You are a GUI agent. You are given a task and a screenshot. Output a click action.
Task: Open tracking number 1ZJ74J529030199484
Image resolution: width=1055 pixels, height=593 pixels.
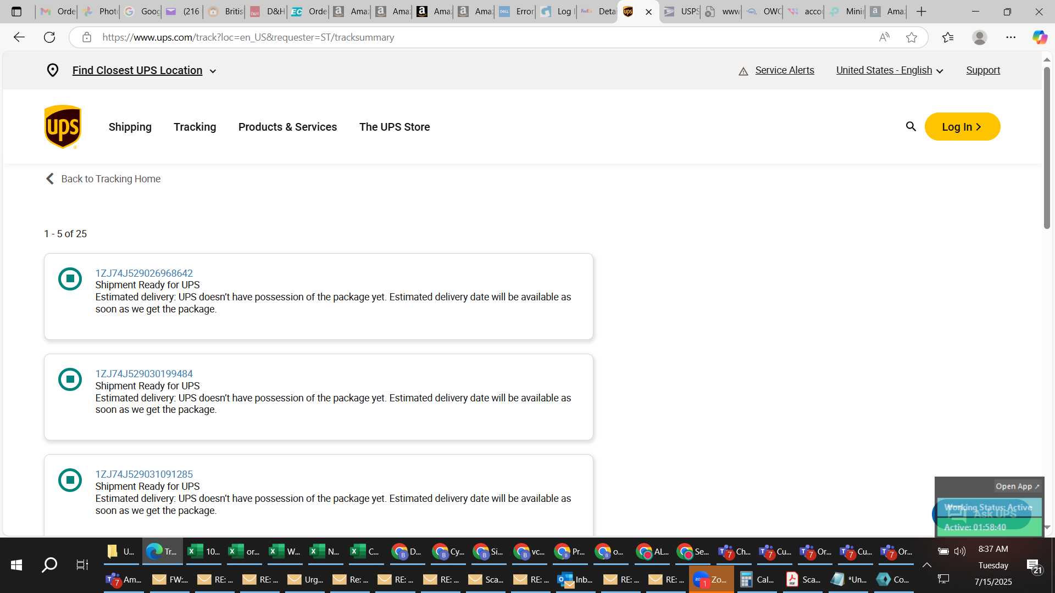click(144, 374)
